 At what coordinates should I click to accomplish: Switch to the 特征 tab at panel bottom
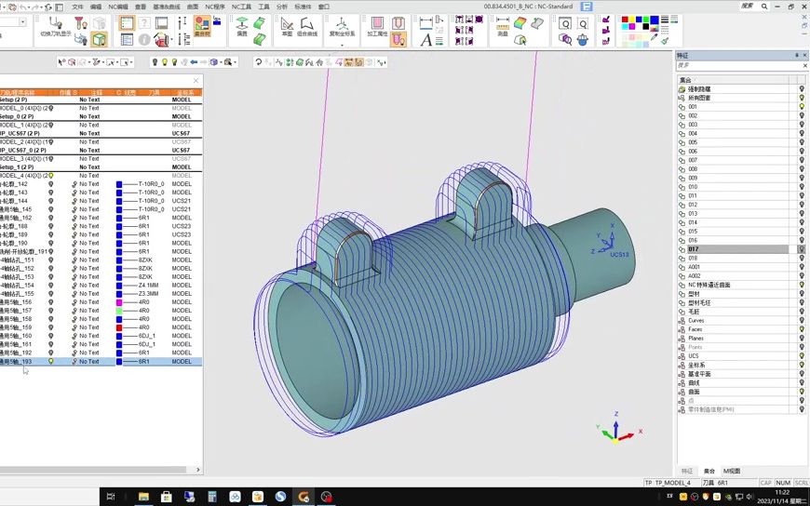687,471
